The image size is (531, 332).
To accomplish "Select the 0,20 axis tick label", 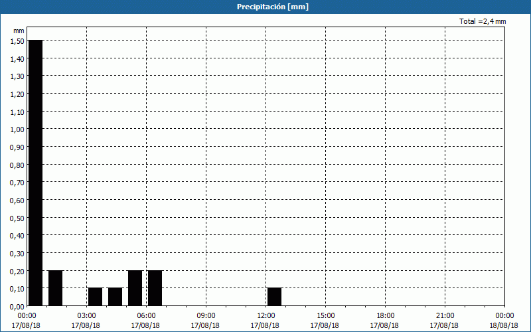I will click(17, 271).
